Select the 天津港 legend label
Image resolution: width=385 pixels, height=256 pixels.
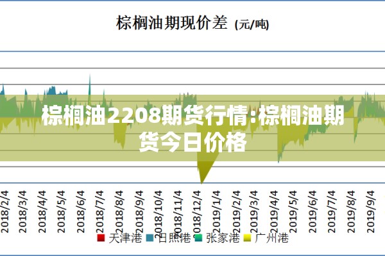coord(125,237)
